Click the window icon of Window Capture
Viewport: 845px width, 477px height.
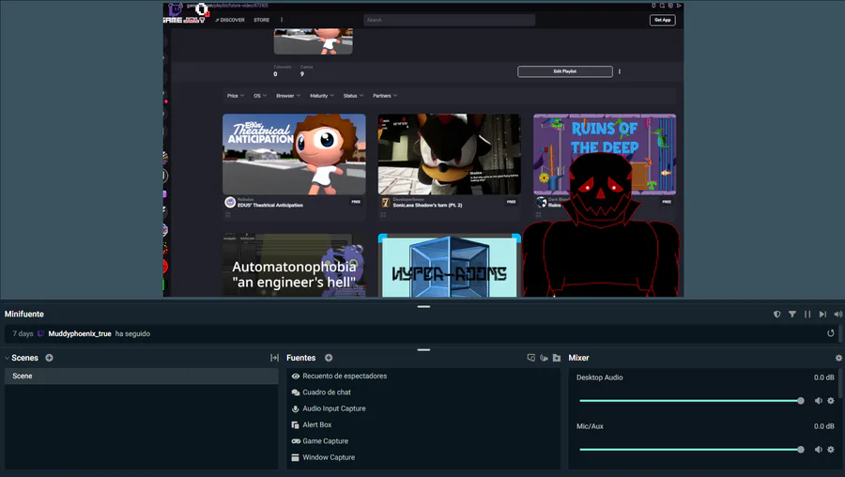pyautogui.click(x=296, y=457)
